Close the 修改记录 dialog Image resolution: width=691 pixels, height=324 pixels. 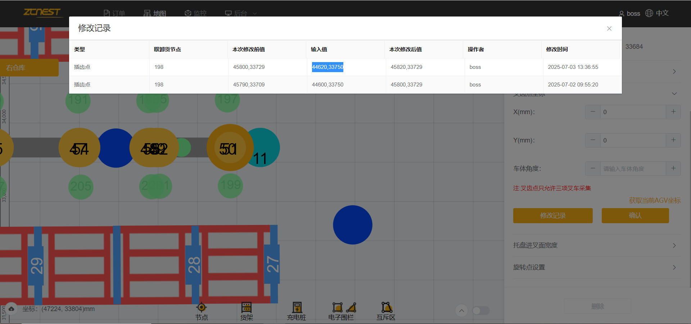[609, 29]
